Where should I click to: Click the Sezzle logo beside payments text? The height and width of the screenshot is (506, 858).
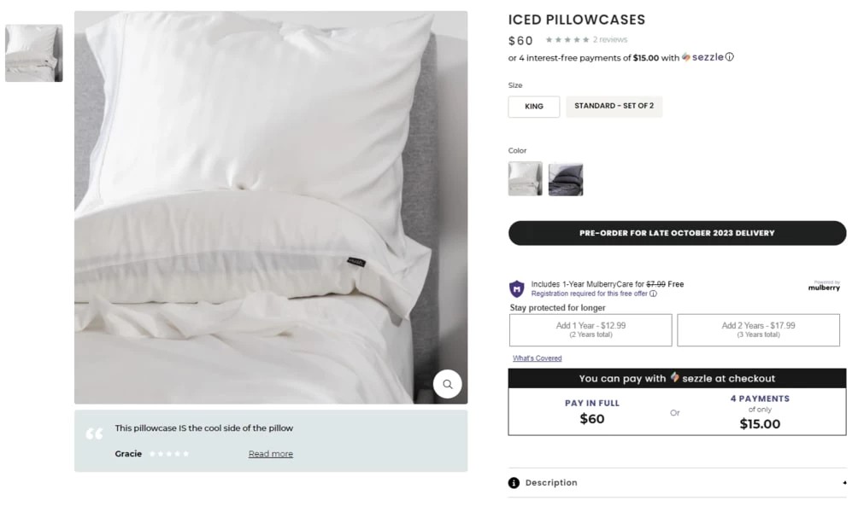pos(702,57)
